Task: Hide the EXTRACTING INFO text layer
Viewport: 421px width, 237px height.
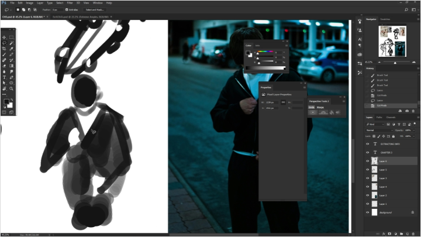Action: tap(368, 144)
